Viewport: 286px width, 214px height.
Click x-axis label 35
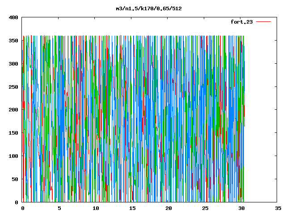click(x=278, y=208)
